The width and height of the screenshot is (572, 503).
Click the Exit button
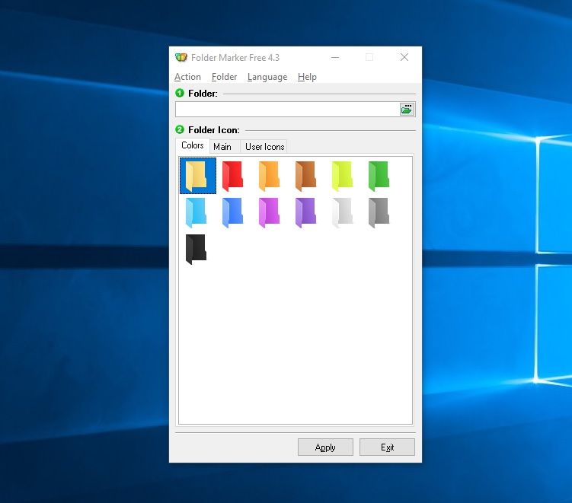click(x=387, y=447)
